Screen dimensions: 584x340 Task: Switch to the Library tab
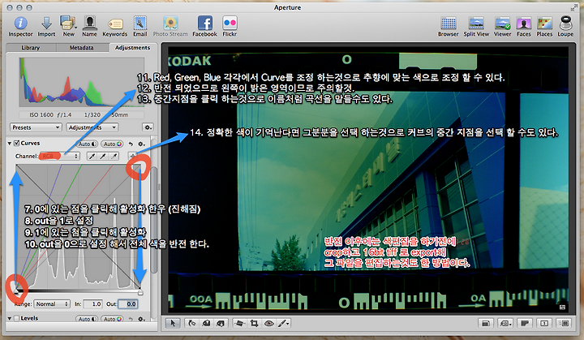tap(31, 48)
